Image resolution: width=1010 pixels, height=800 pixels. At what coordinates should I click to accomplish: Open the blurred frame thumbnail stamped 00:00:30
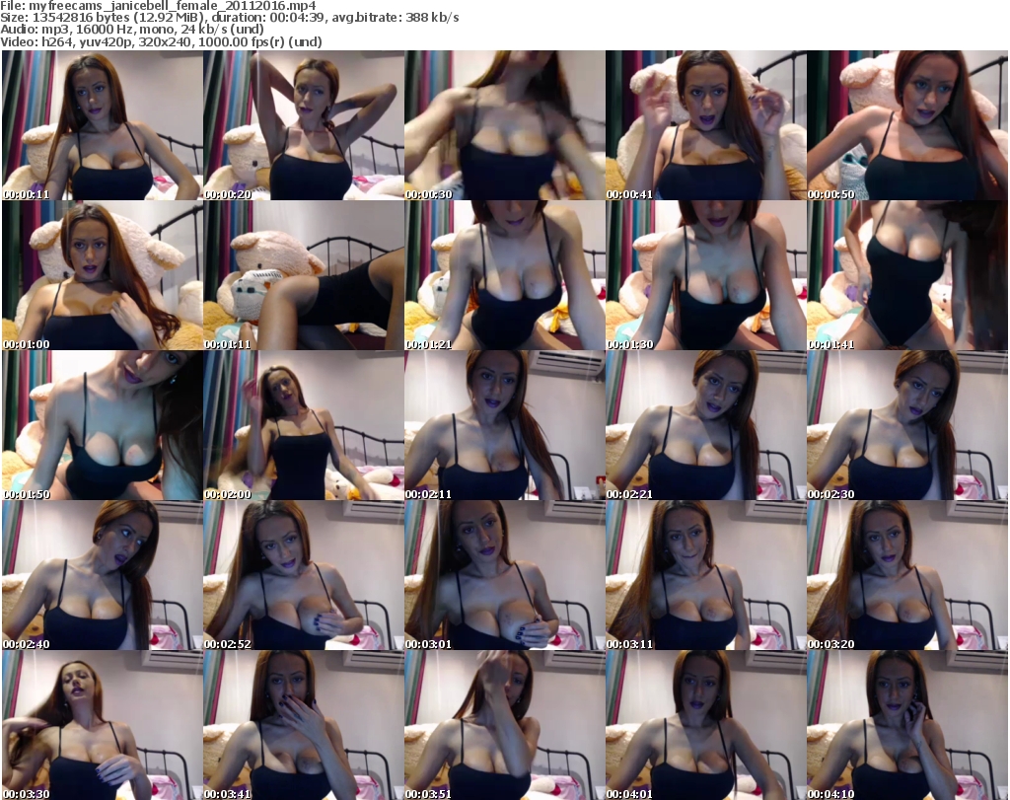pyautogui.click(x=505, y=125)
